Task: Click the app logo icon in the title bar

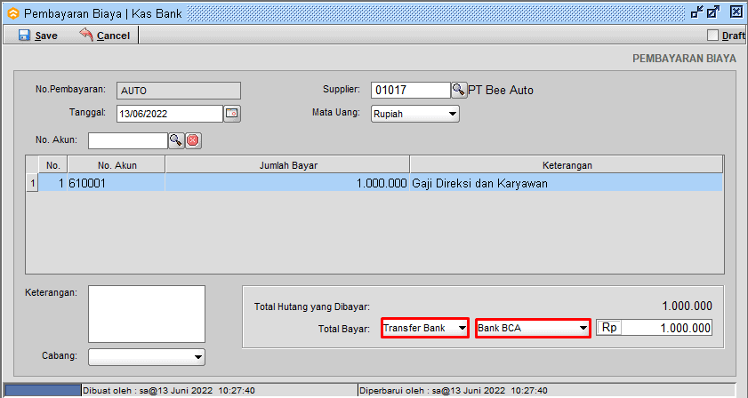Action: 12,13
